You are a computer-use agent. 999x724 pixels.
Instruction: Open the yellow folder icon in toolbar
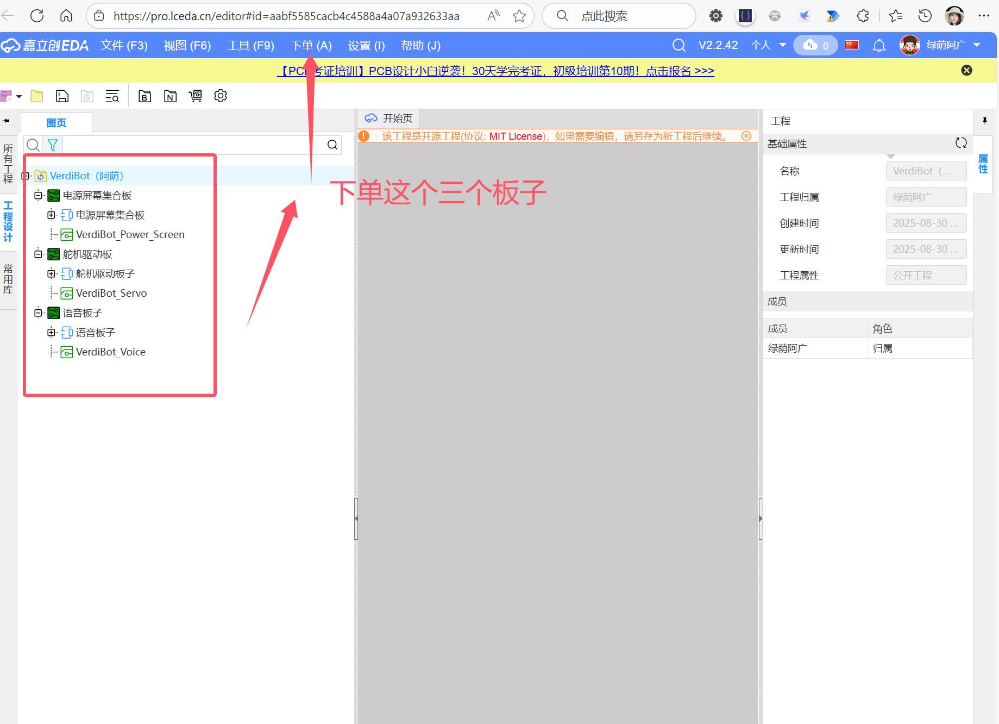37,96
